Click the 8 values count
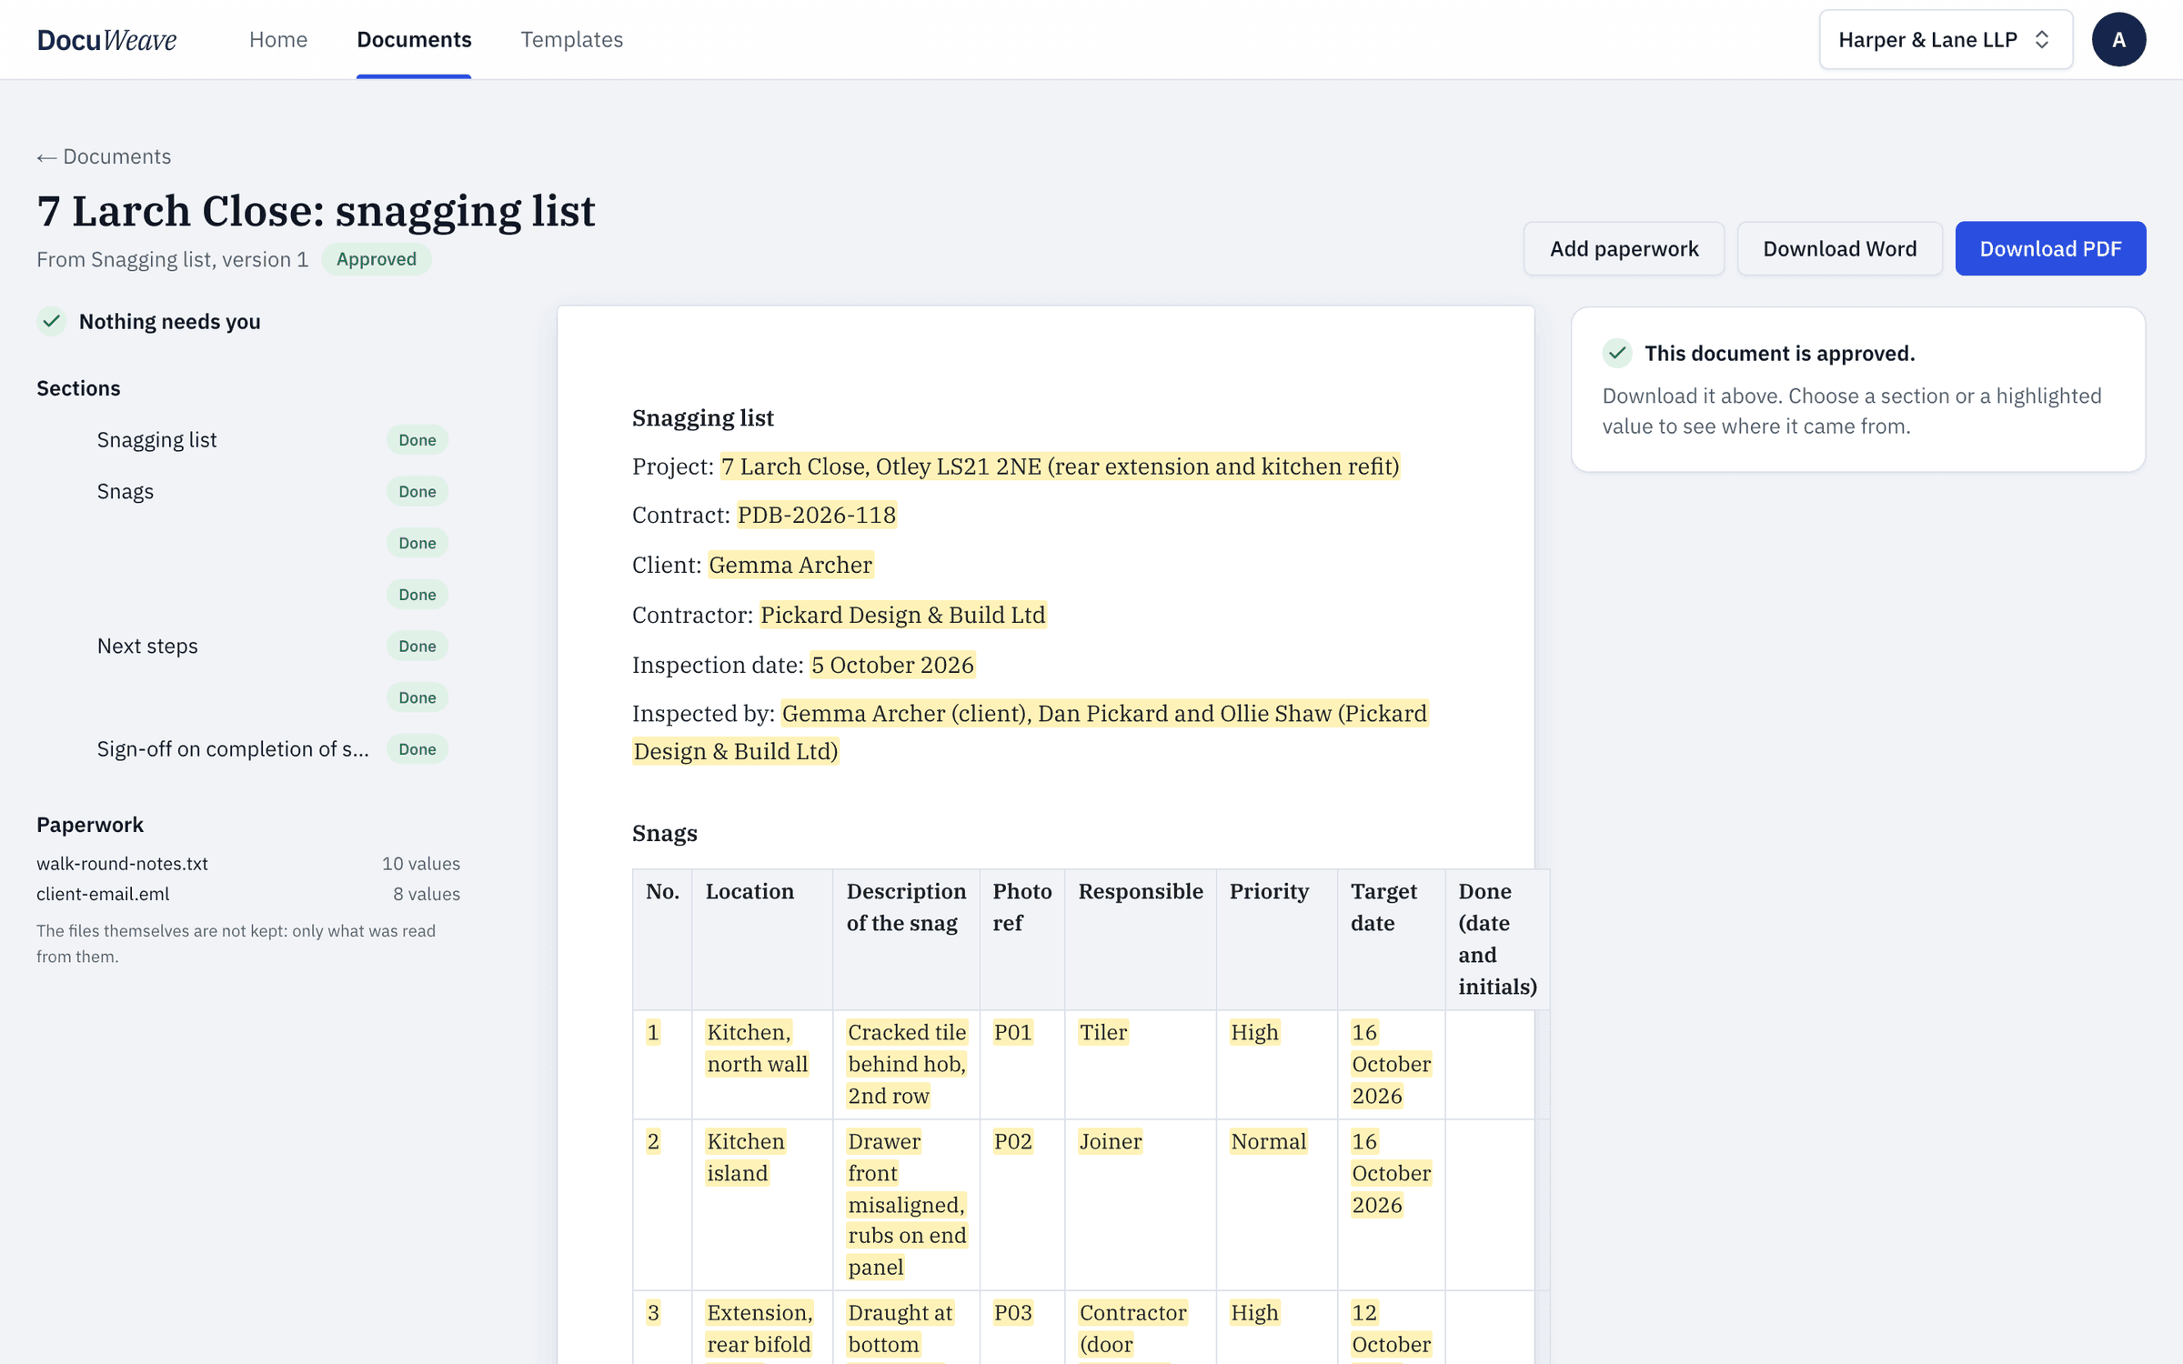Screen dimensions: 2183x1364 (427, 894)
